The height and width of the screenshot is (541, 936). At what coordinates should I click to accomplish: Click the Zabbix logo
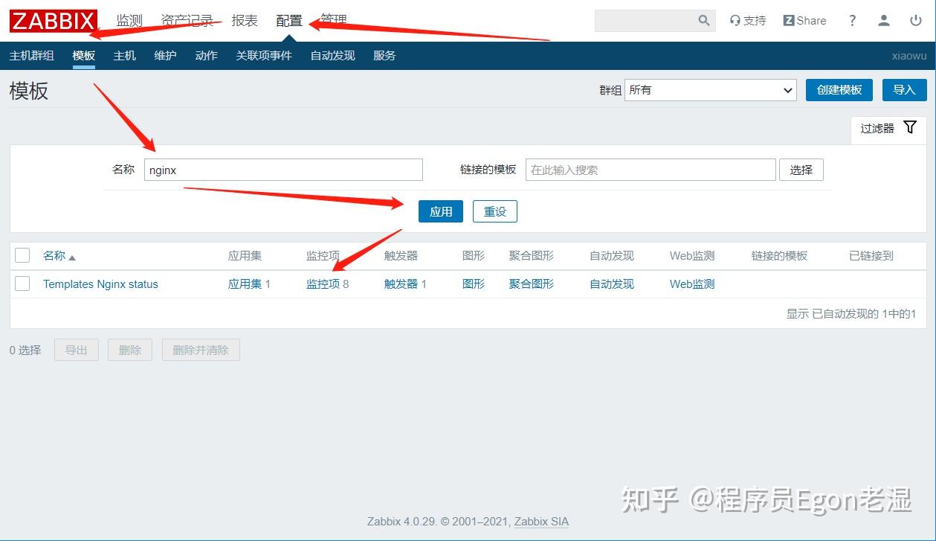pos(53,21)
